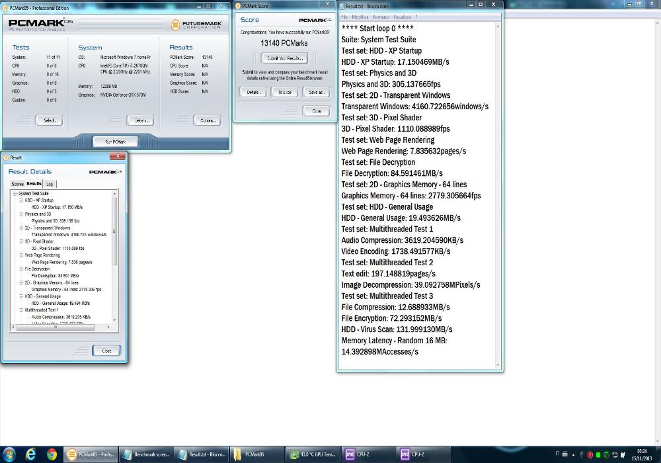Select the 'HDD - XP Startup: 17.150 MB/s' row

coord(57,207)
